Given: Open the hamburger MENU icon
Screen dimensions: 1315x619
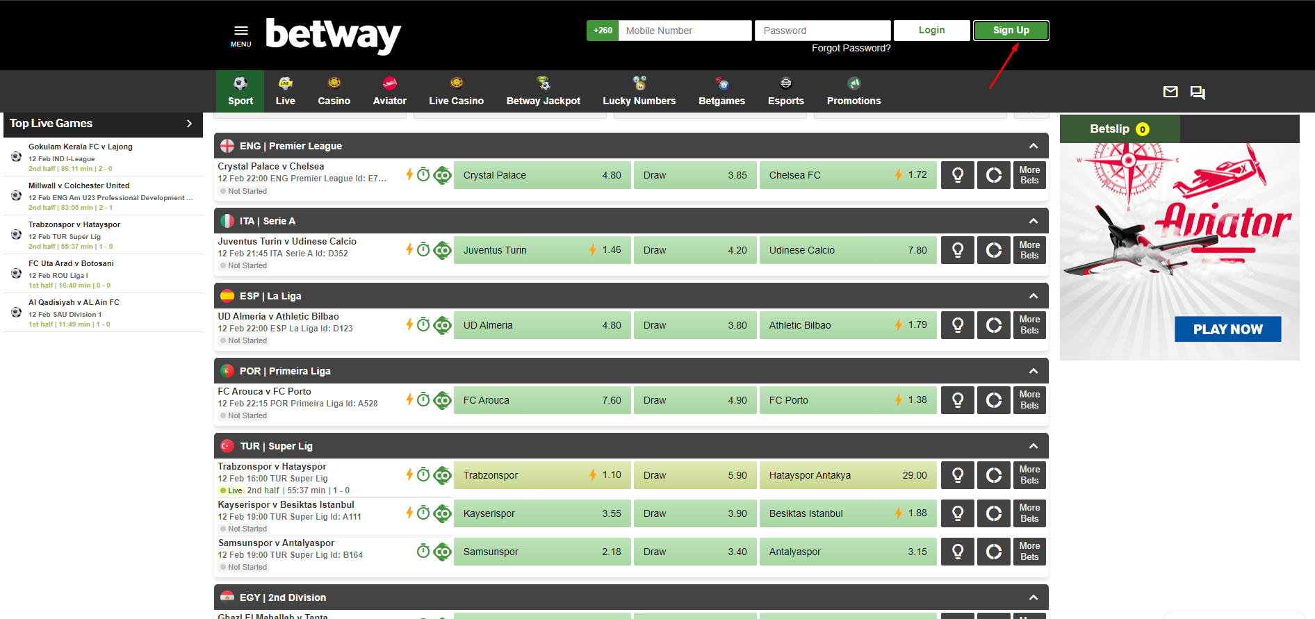Looking at the screenshot, I should click(240, 33).
